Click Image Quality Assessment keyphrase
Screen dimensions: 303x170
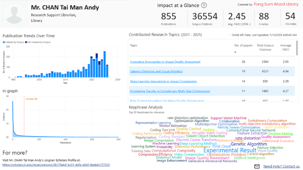click(x=207, y=158)
